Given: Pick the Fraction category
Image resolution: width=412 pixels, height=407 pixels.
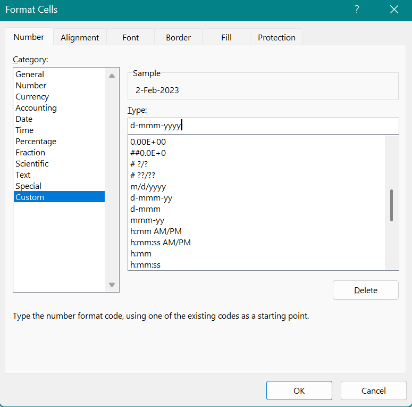Looking at the screenshot, I should pyautogui.click(x=59, y=153).
